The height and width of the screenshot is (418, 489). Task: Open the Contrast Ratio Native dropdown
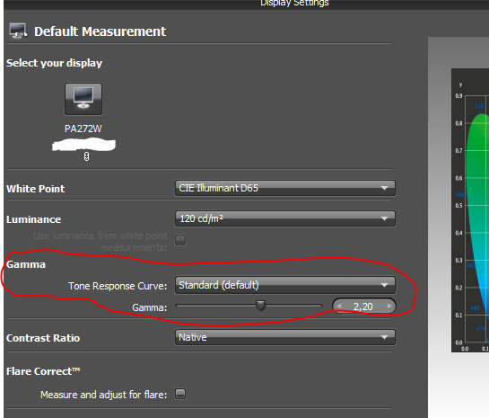coord(285,337)
